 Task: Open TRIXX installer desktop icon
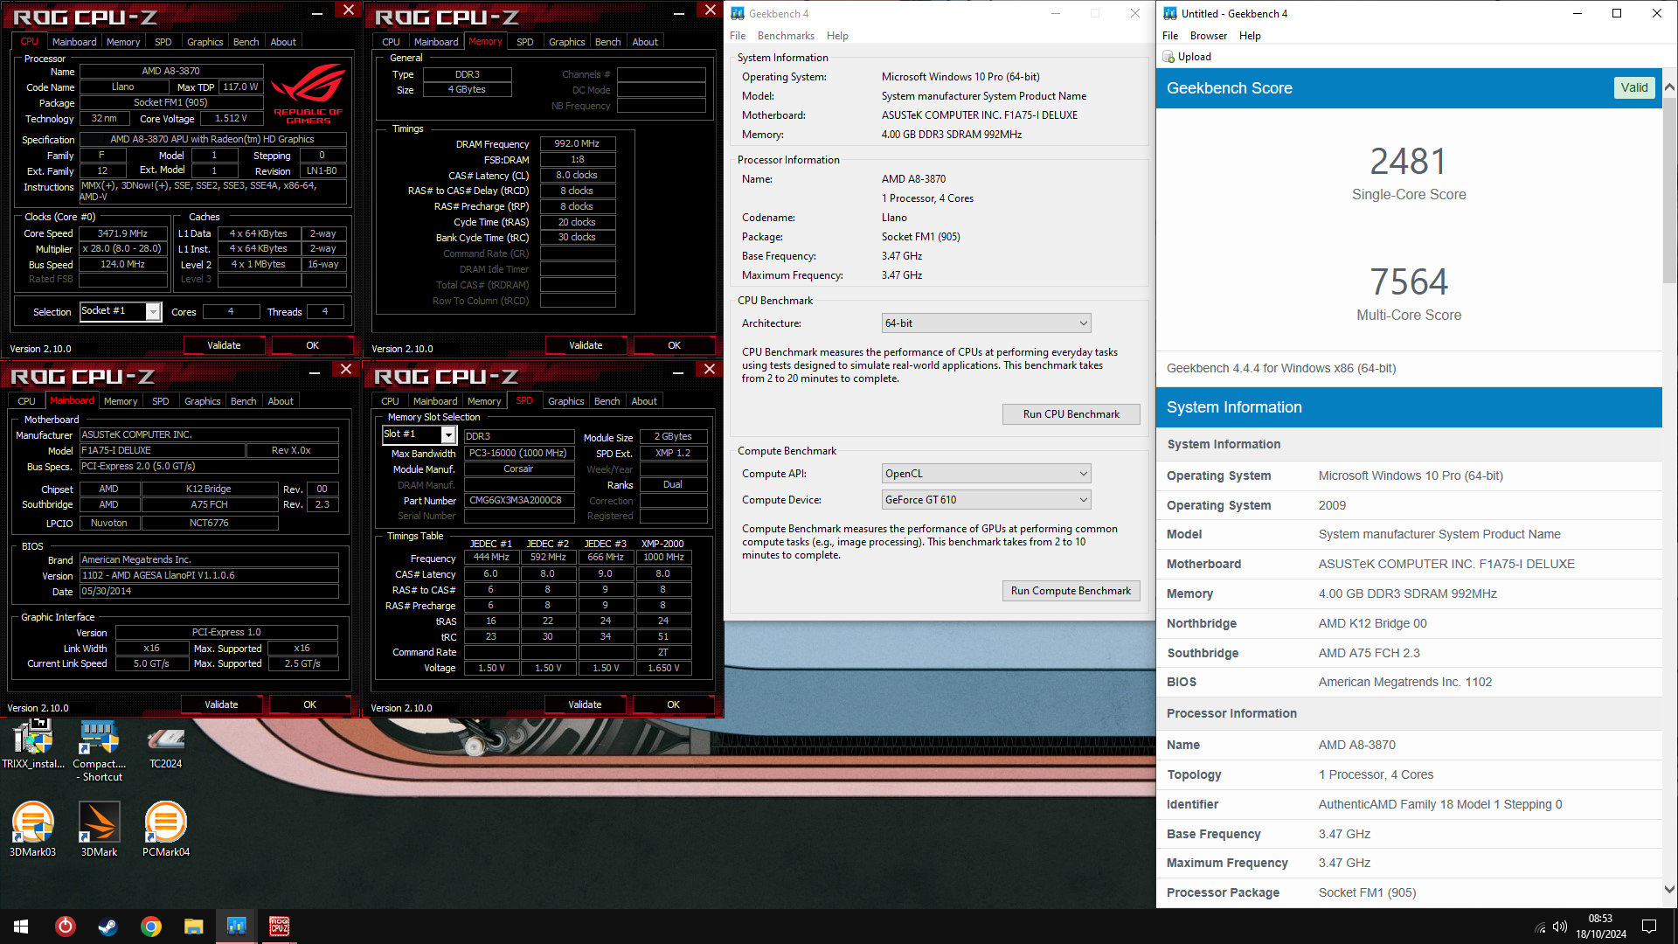(33, 744)
